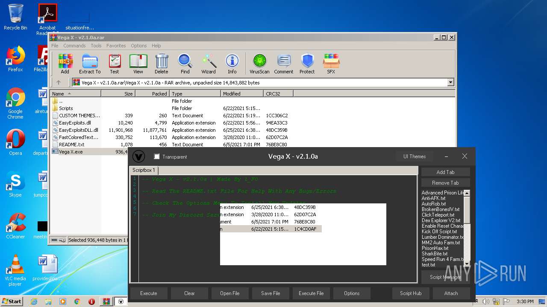The image size is (547, 307).
Task: Sort by Size column header
Action: (x=118, y=93)
